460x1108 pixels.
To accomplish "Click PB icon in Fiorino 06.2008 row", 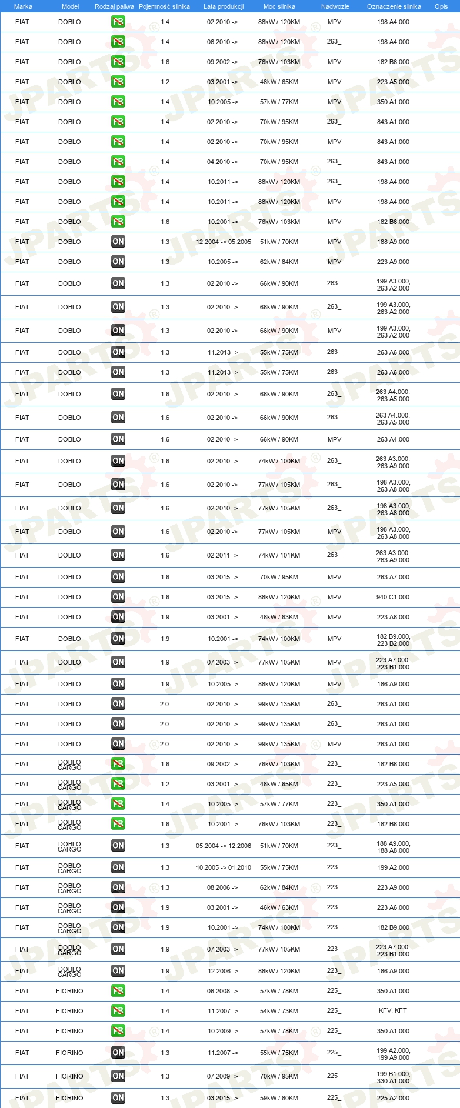I will tap(118, 991).
